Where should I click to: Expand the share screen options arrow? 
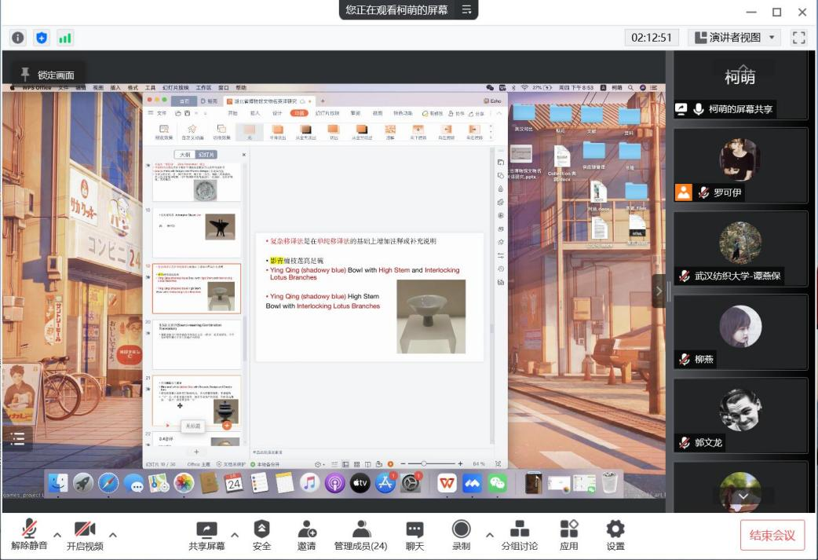(x=235, y=535)
